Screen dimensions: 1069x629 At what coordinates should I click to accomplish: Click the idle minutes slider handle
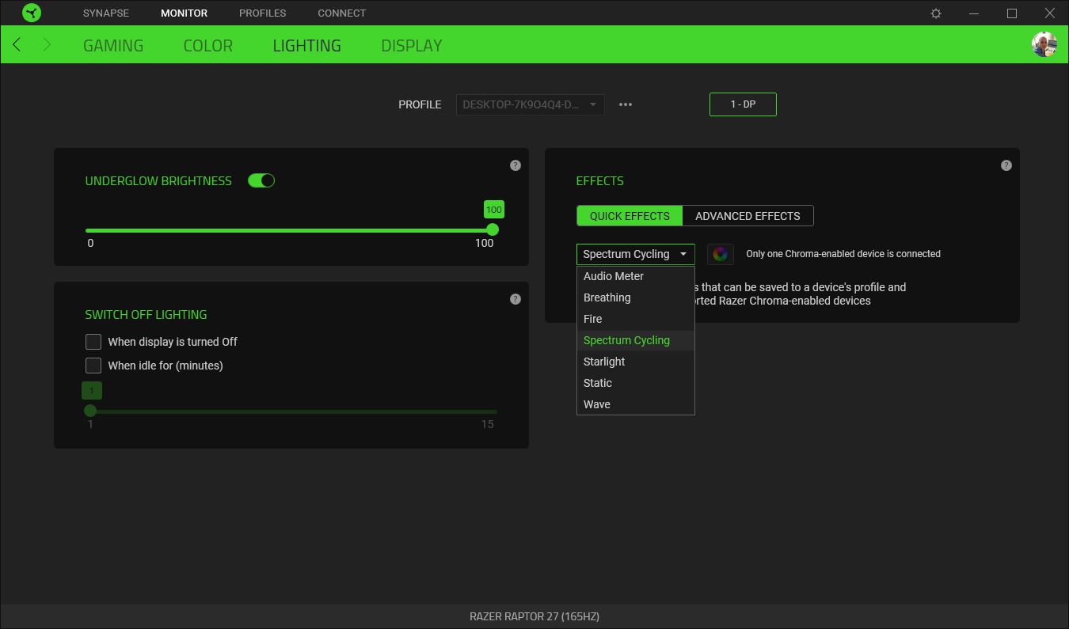click(x=90, y=411)
